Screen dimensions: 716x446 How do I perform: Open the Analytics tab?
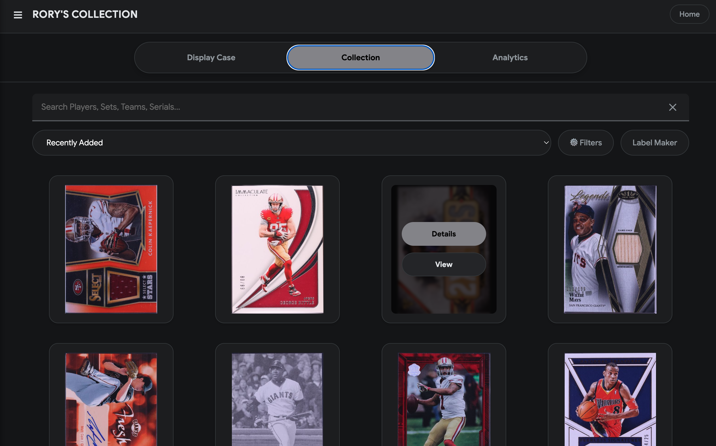[510, 57]
